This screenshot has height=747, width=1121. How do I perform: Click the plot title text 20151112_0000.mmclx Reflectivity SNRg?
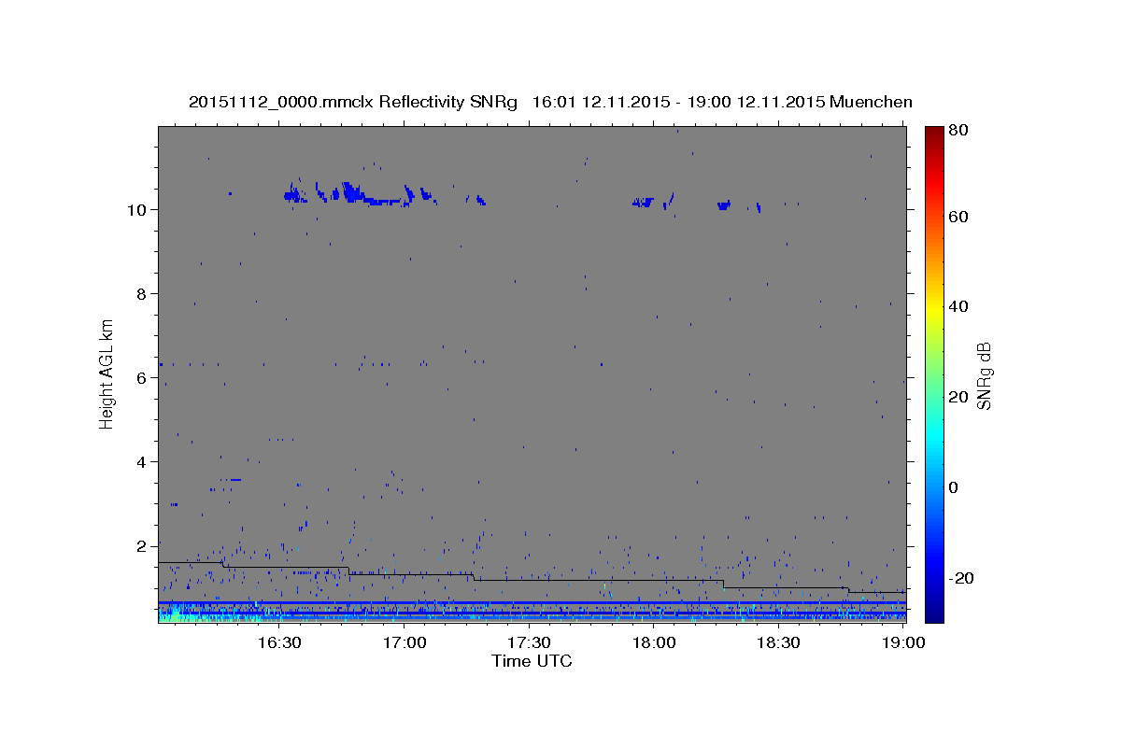pos(353,102)
